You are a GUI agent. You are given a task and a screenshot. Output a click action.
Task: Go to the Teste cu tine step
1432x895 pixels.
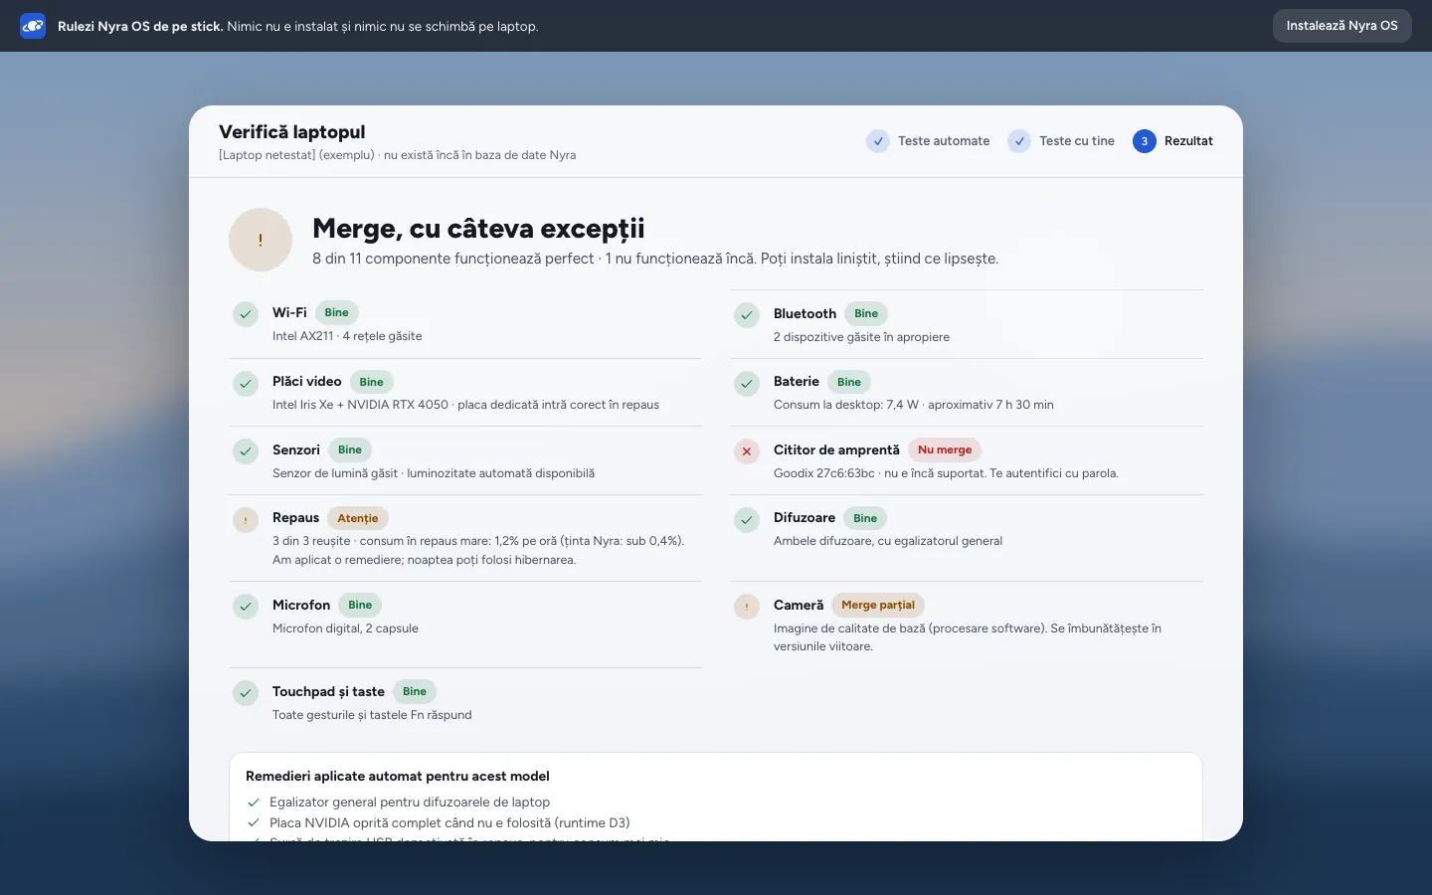1061,141
